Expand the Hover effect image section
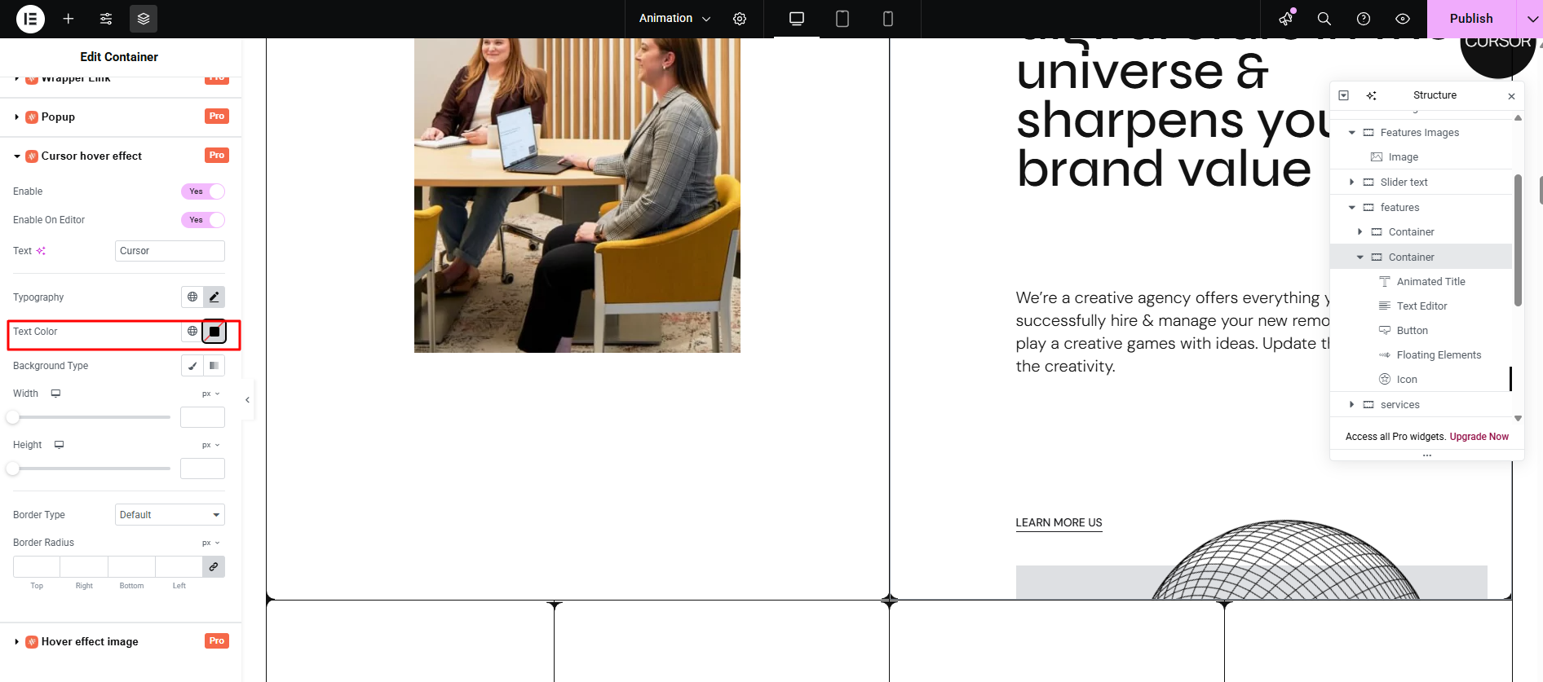The image size is (1543, 682). pos(90,642)
